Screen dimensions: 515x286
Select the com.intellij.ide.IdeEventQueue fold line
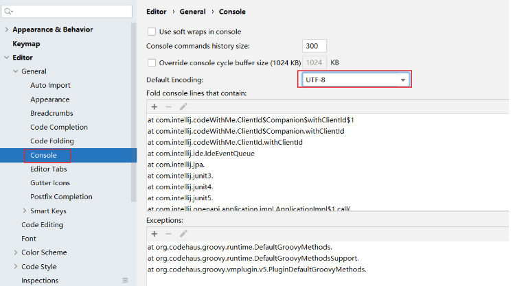point(191,154)
